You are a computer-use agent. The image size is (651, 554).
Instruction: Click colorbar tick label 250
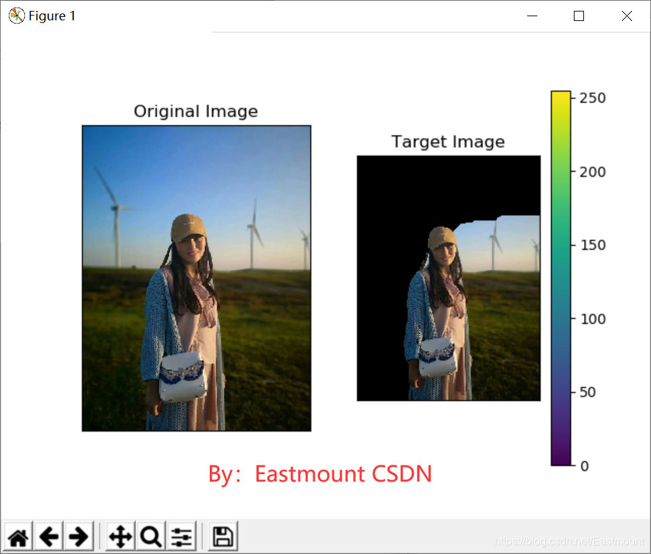592,98
